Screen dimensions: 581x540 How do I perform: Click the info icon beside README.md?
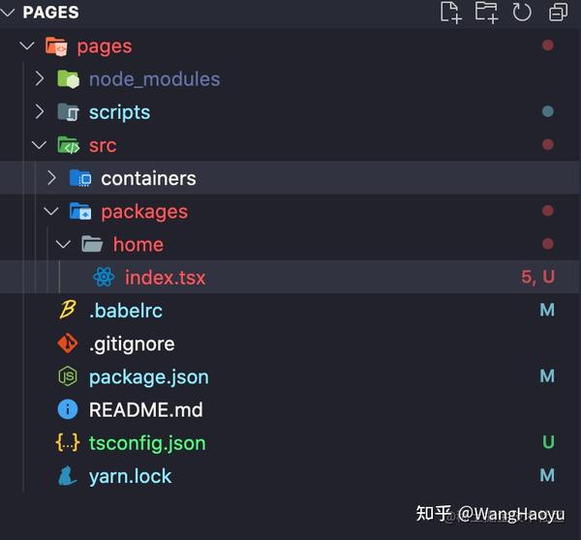pyautogui.click(x=68, y=409)
